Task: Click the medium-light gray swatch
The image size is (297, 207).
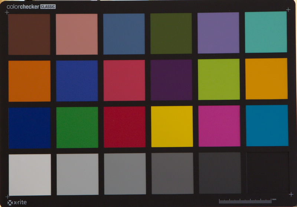Action: pyautogui.click(x=125, y=174)
